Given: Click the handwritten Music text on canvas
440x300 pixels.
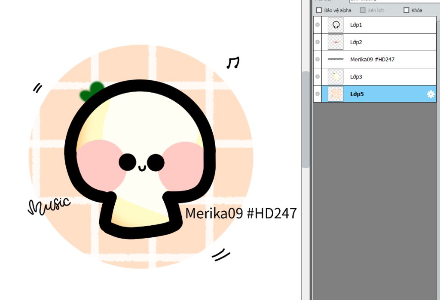Looking at the screenshot, I should [49, 206].
